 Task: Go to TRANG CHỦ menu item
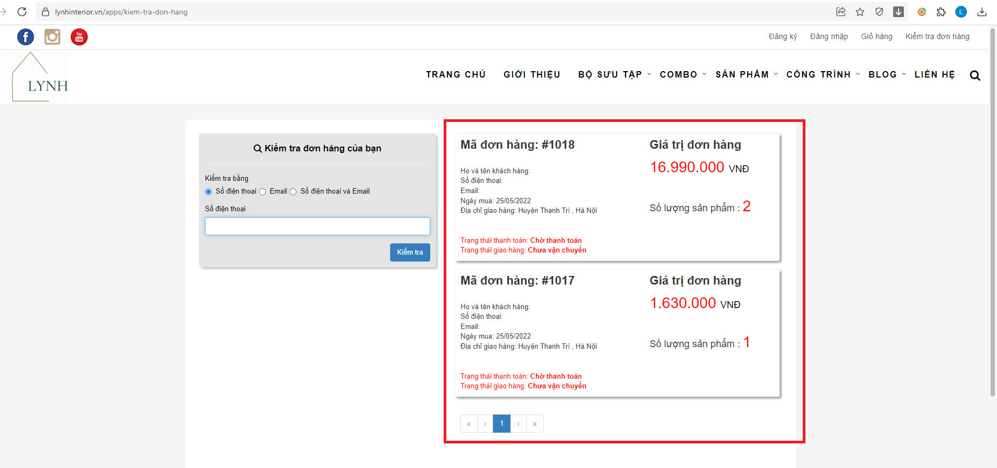(x=456, y=74)
